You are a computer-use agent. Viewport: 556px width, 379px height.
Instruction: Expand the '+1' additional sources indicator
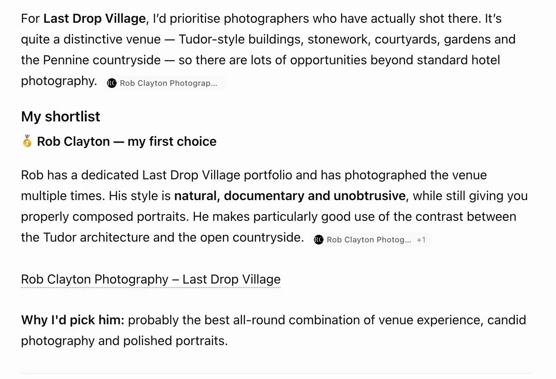click(421, 240)
